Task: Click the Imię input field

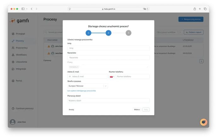Action: click(108, 48)
